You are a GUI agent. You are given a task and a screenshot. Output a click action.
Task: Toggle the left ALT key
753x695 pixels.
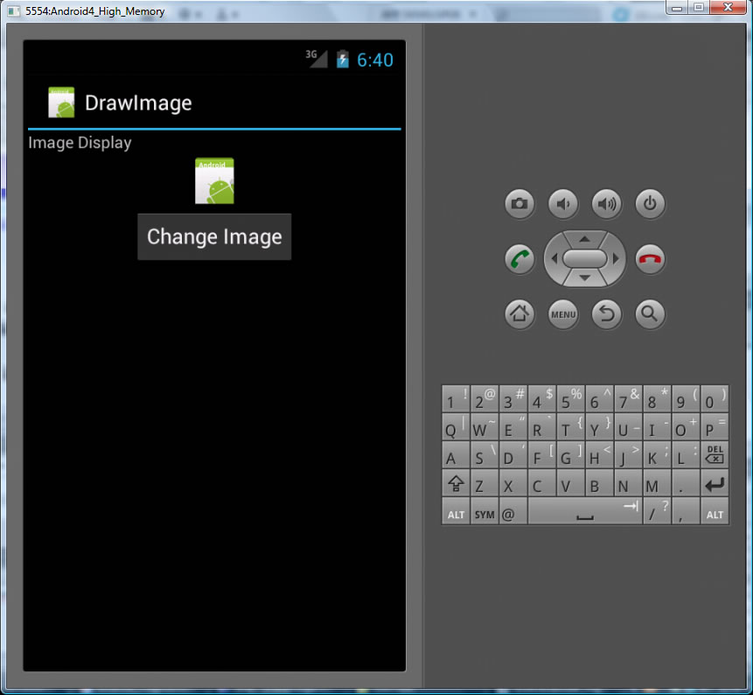pos(456,514)
